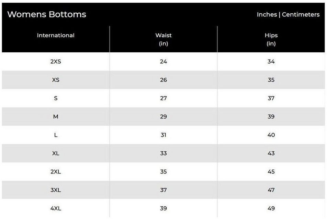Click the XS size row label

[56, 80]
